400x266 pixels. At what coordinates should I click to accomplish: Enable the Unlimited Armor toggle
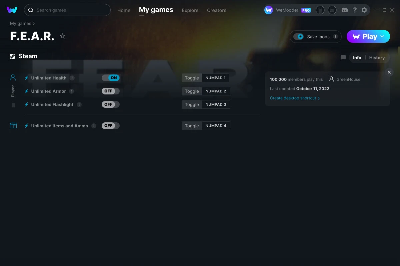click(x=111, y=91)
